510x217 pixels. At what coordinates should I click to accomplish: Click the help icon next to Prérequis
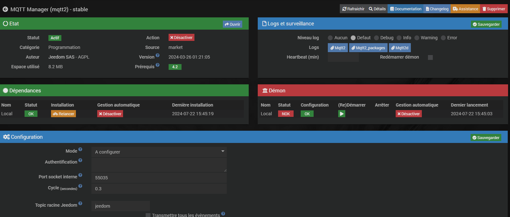(158, 65)
